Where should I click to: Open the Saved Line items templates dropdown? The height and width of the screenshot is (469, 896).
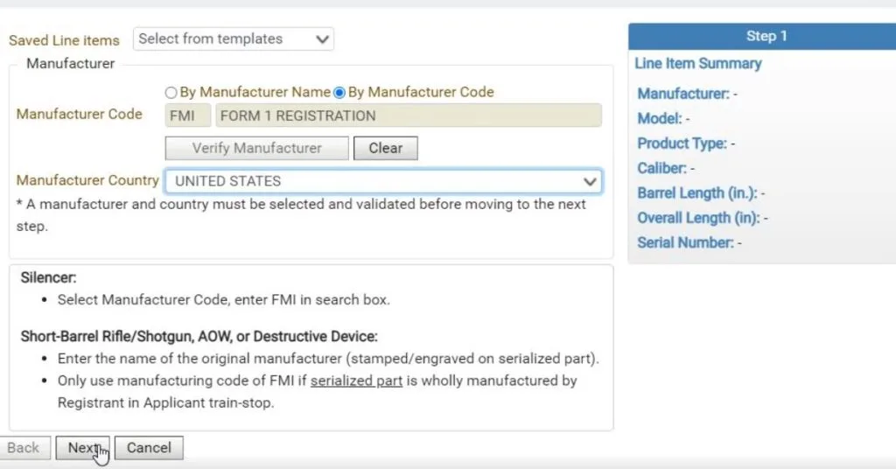point(233,38)
